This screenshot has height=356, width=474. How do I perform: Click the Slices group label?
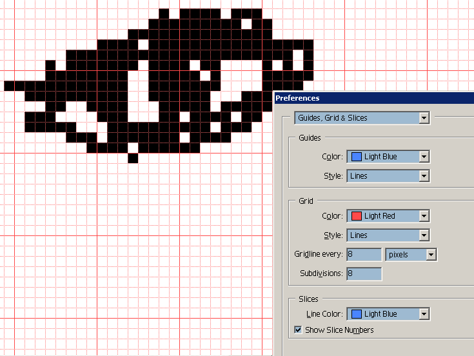tap(308, 299)
